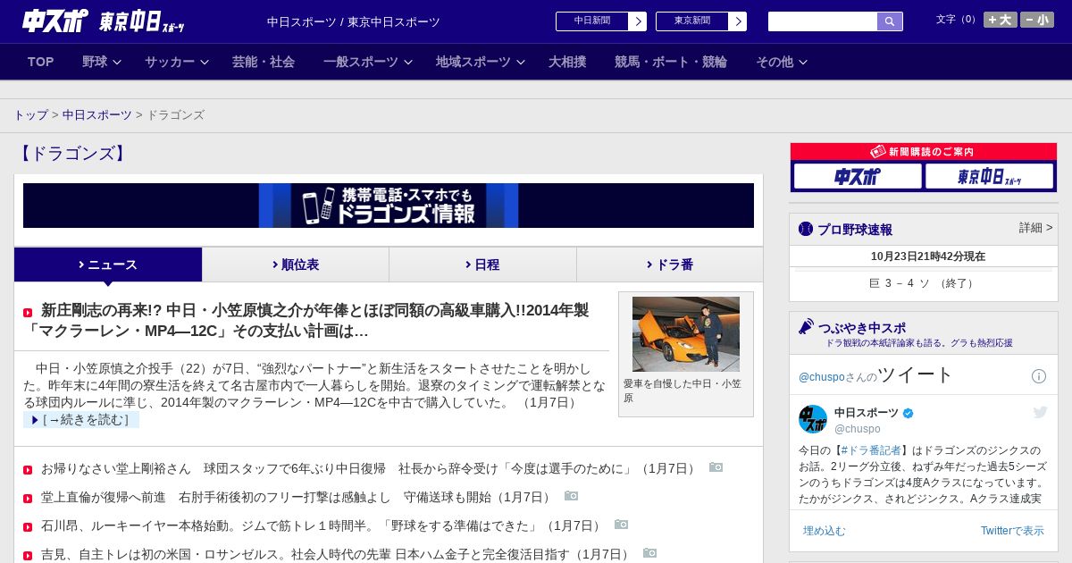Click the search input field

tap(823, 21)
